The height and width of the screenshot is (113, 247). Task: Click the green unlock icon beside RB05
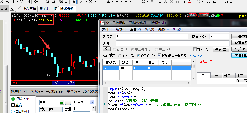62,102
